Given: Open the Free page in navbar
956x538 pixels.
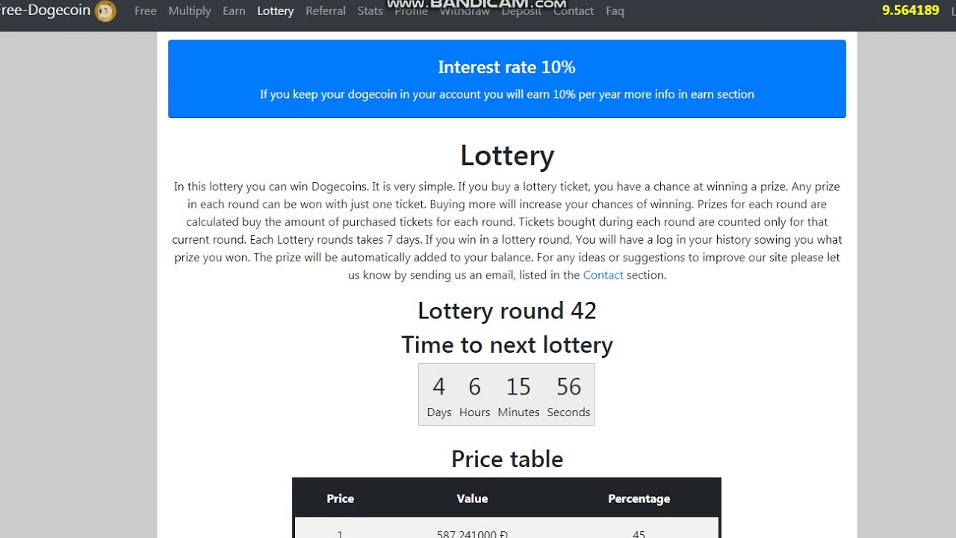Looking at the screenshot, I should pyautogui.click(x=146, y=11).
